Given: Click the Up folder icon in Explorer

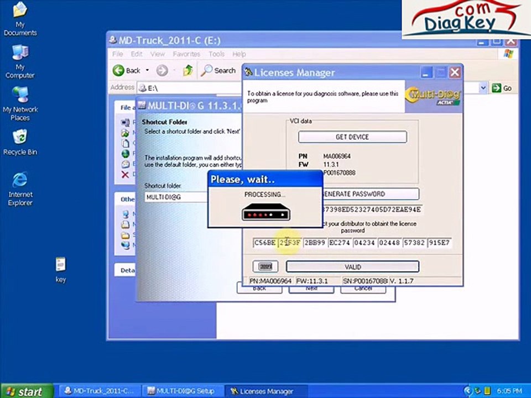Looking at the screenshot, I should [x=188, y=70].
